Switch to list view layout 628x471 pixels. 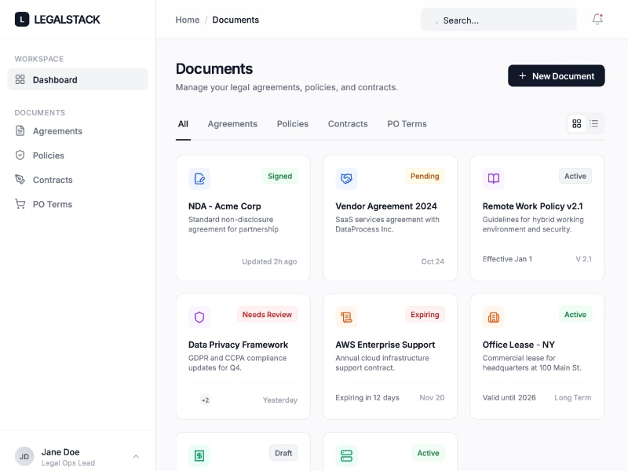pyautogui.click(x=594, y=123)
